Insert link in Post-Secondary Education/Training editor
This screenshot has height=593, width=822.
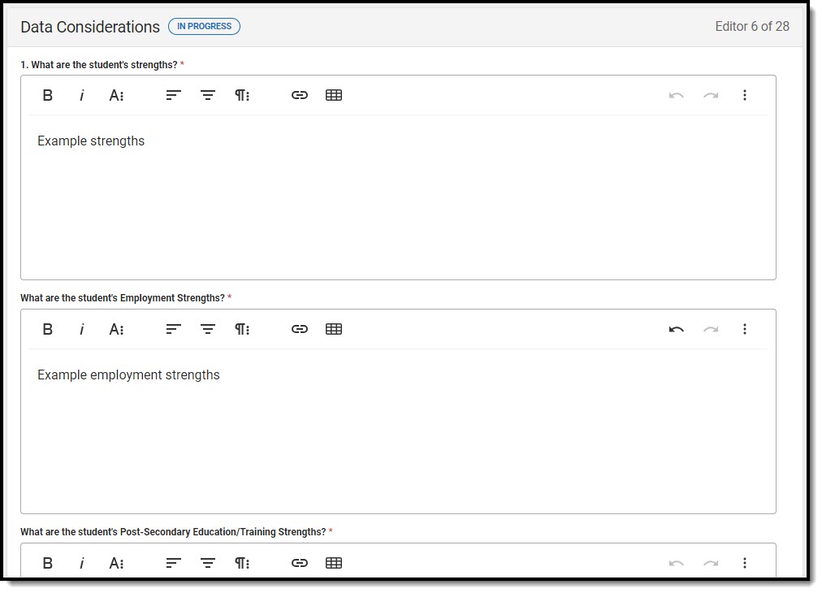tap(300, 563)
